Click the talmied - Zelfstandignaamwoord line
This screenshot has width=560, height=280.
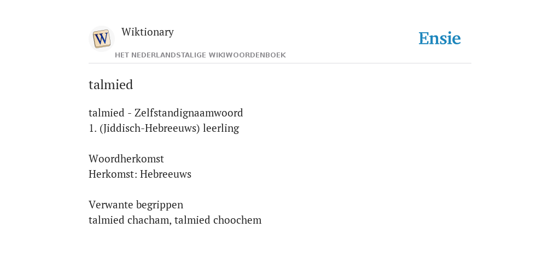pyautogui.click(x=166, y=113)
